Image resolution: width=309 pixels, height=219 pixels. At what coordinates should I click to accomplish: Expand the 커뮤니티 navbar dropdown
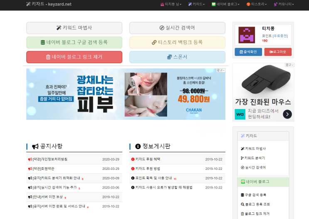pos(284,4)
